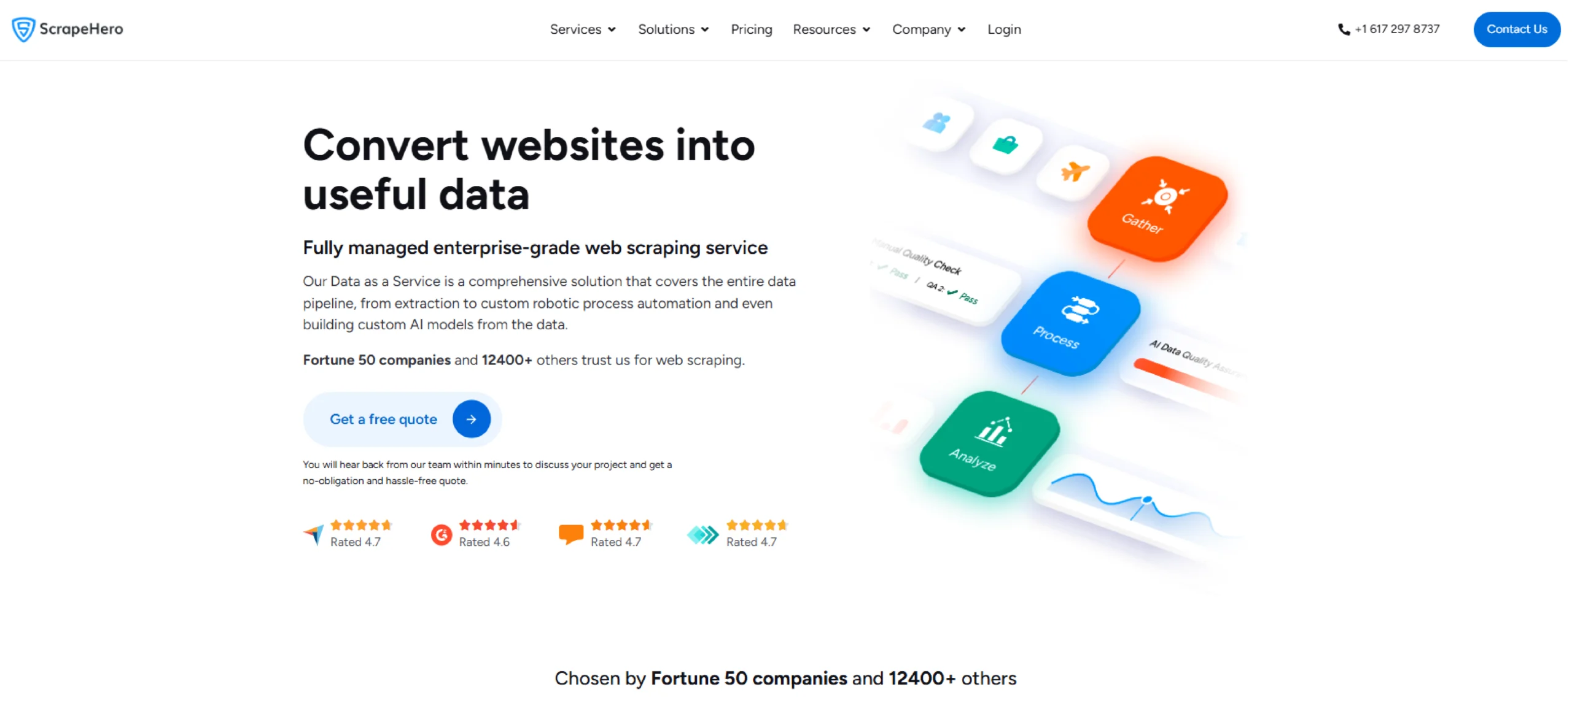Click the Login link
The image size is (1572, 722).
coord(1005,29)
